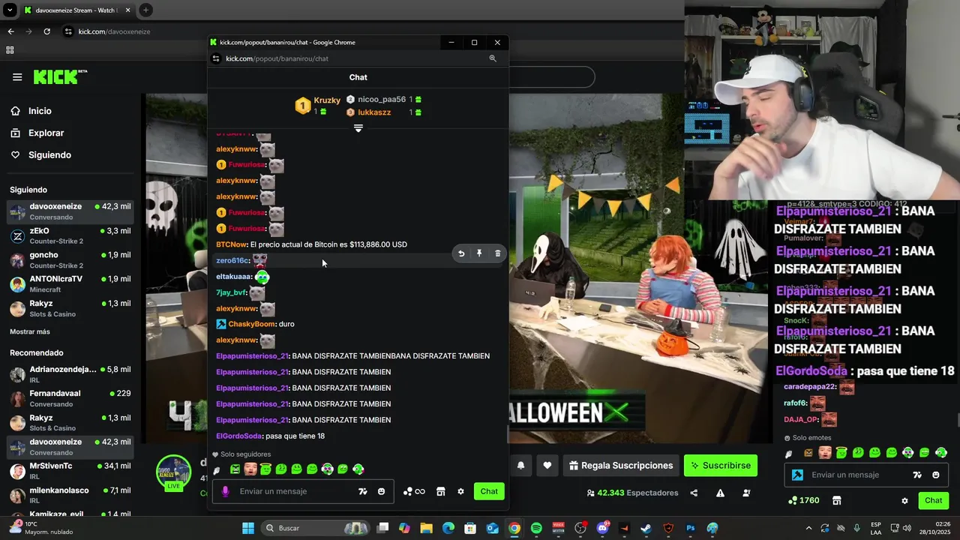Open tab search dropdown in main browser
The height and width of the screenshot is (540, 960).
pyautogui.click(x=10, y=10)
